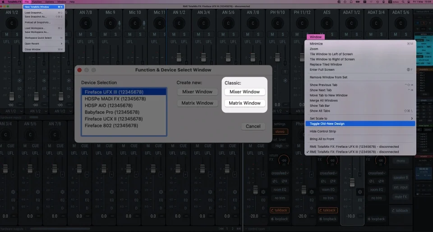Select Load Snapshot in File menu
This screenshot has height=232, width=433.
tap(44, 13)
